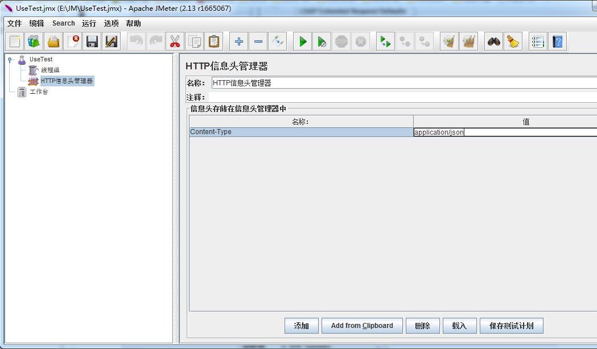Screen dimensions: 597x349
Task: Click the Save As icon with pencil
Action: tap(112, 41)
